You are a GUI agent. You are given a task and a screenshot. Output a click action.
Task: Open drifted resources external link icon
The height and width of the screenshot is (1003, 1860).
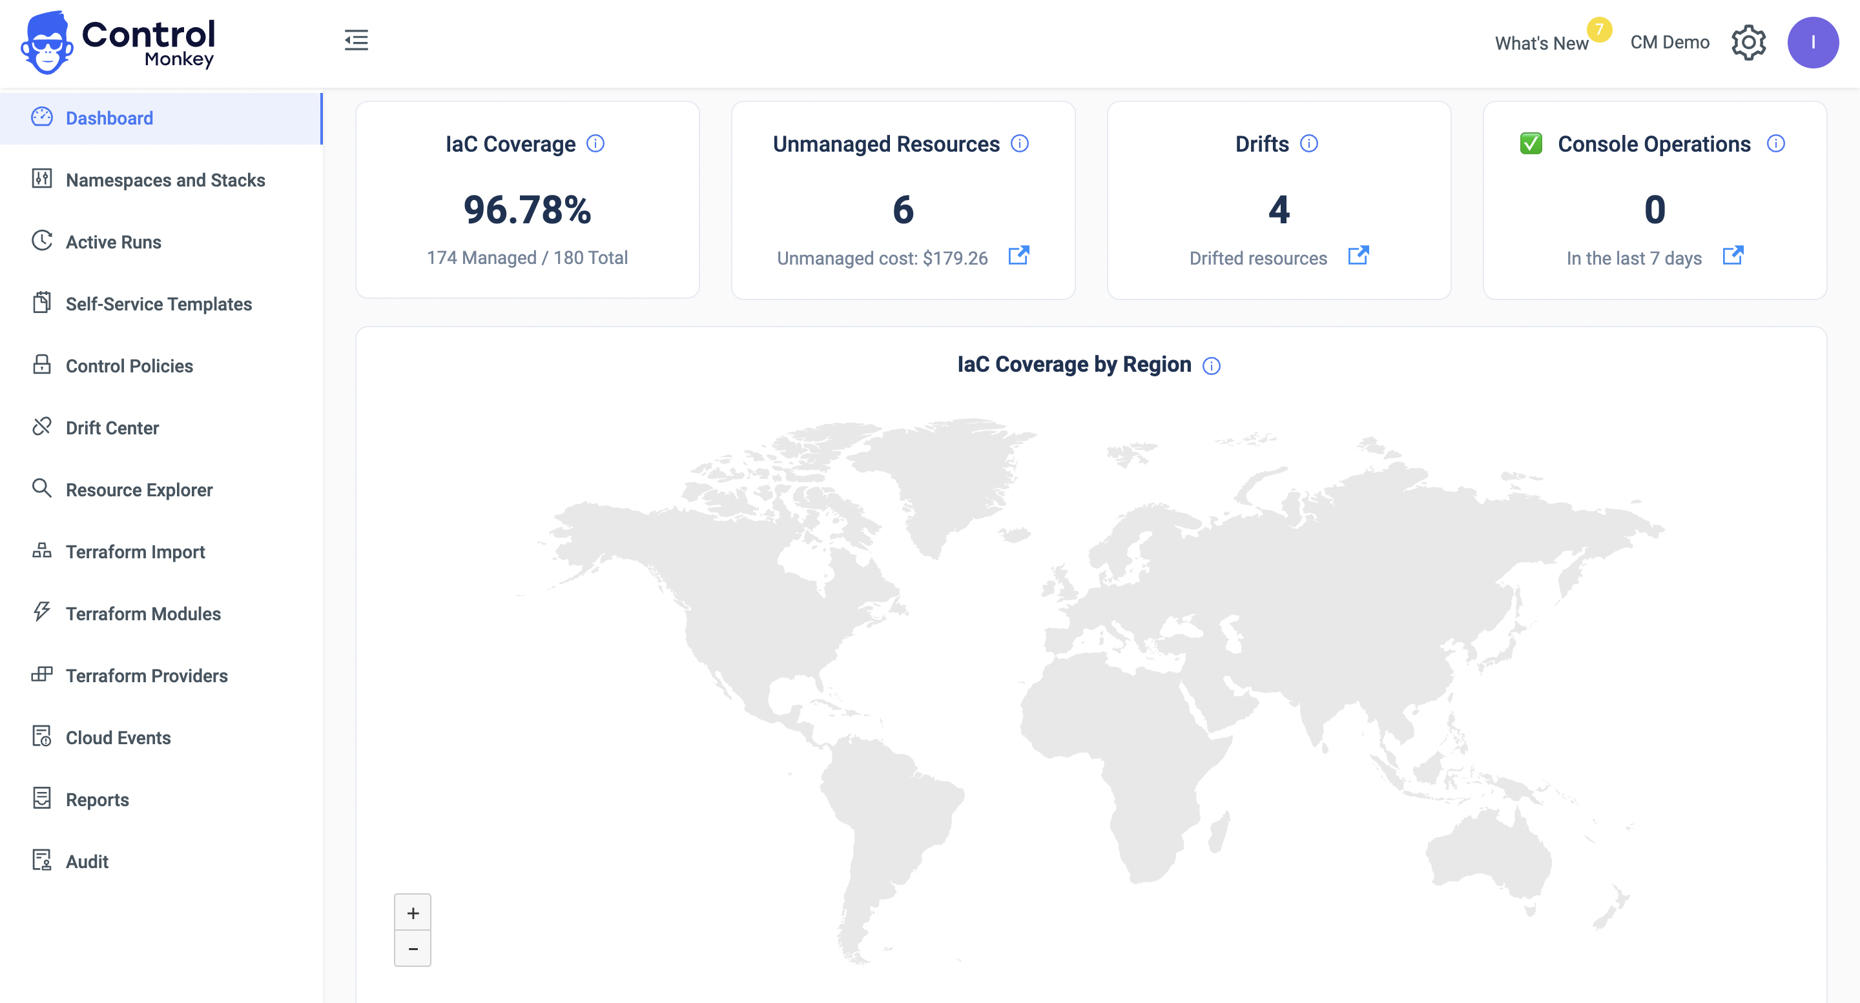[1358, 256]
